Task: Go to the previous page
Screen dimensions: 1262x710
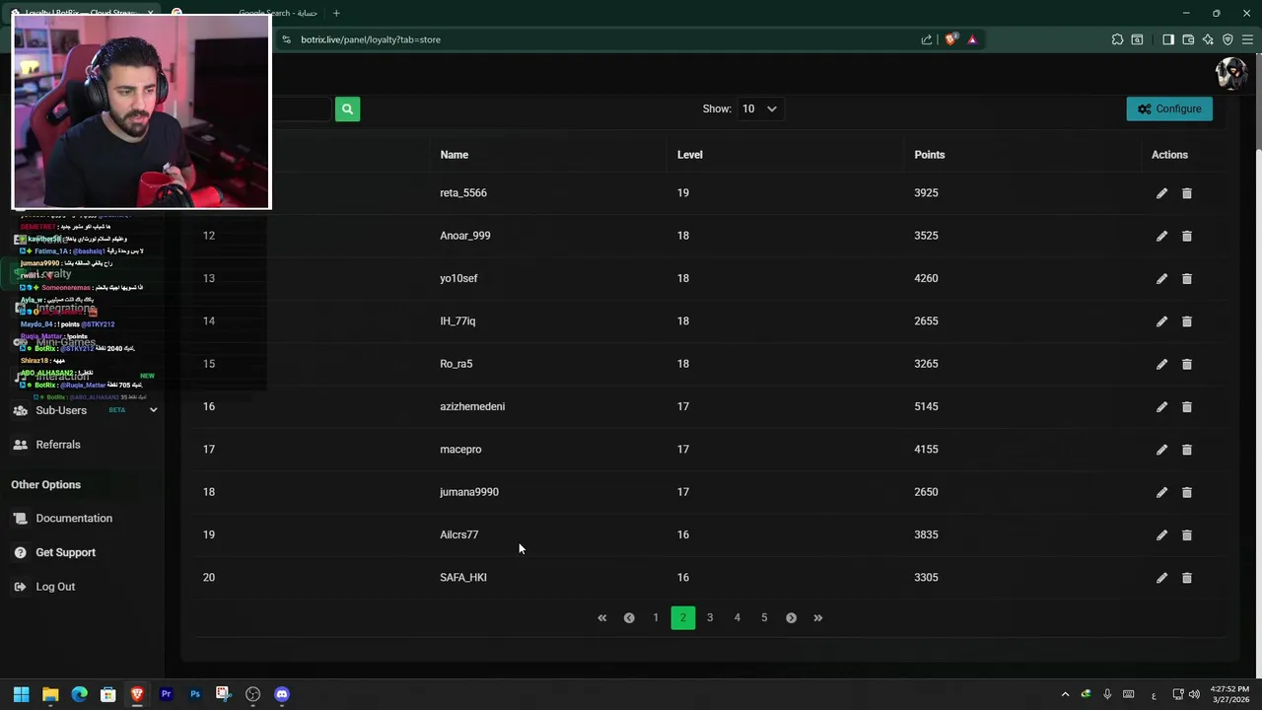Action: coord(629,618)
